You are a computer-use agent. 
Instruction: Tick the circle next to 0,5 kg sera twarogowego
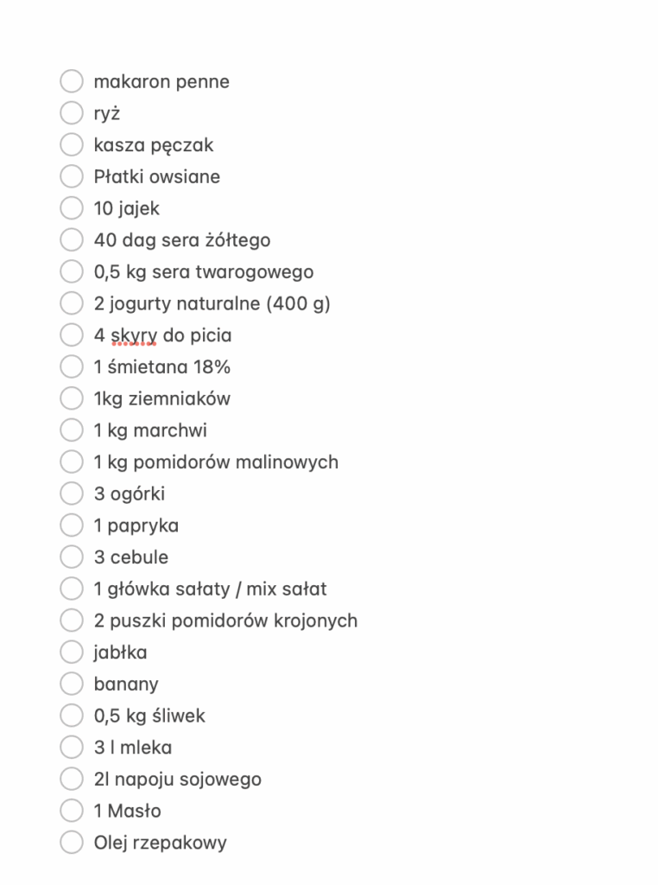point(71,271)
